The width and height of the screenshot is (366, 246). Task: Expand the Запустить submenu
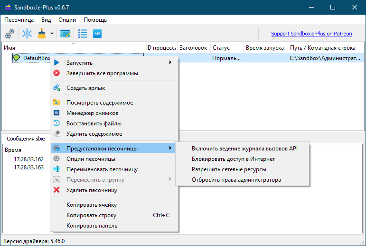tap(114, 63)
